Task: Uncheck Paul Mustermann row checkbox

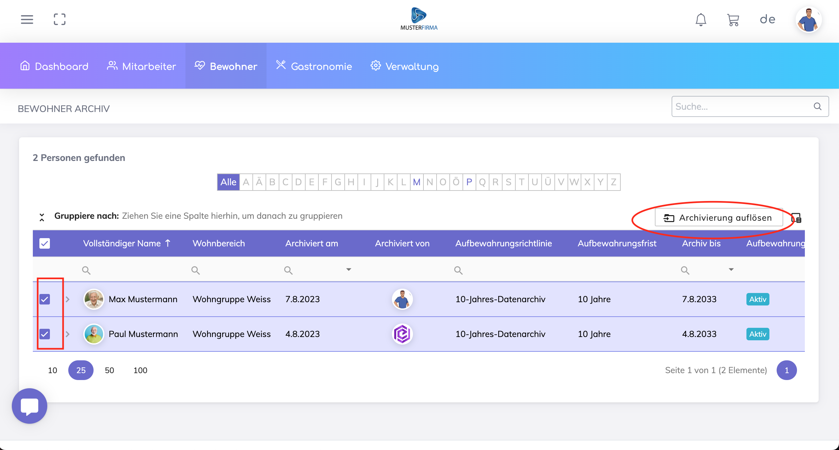Action: (45, 334)
